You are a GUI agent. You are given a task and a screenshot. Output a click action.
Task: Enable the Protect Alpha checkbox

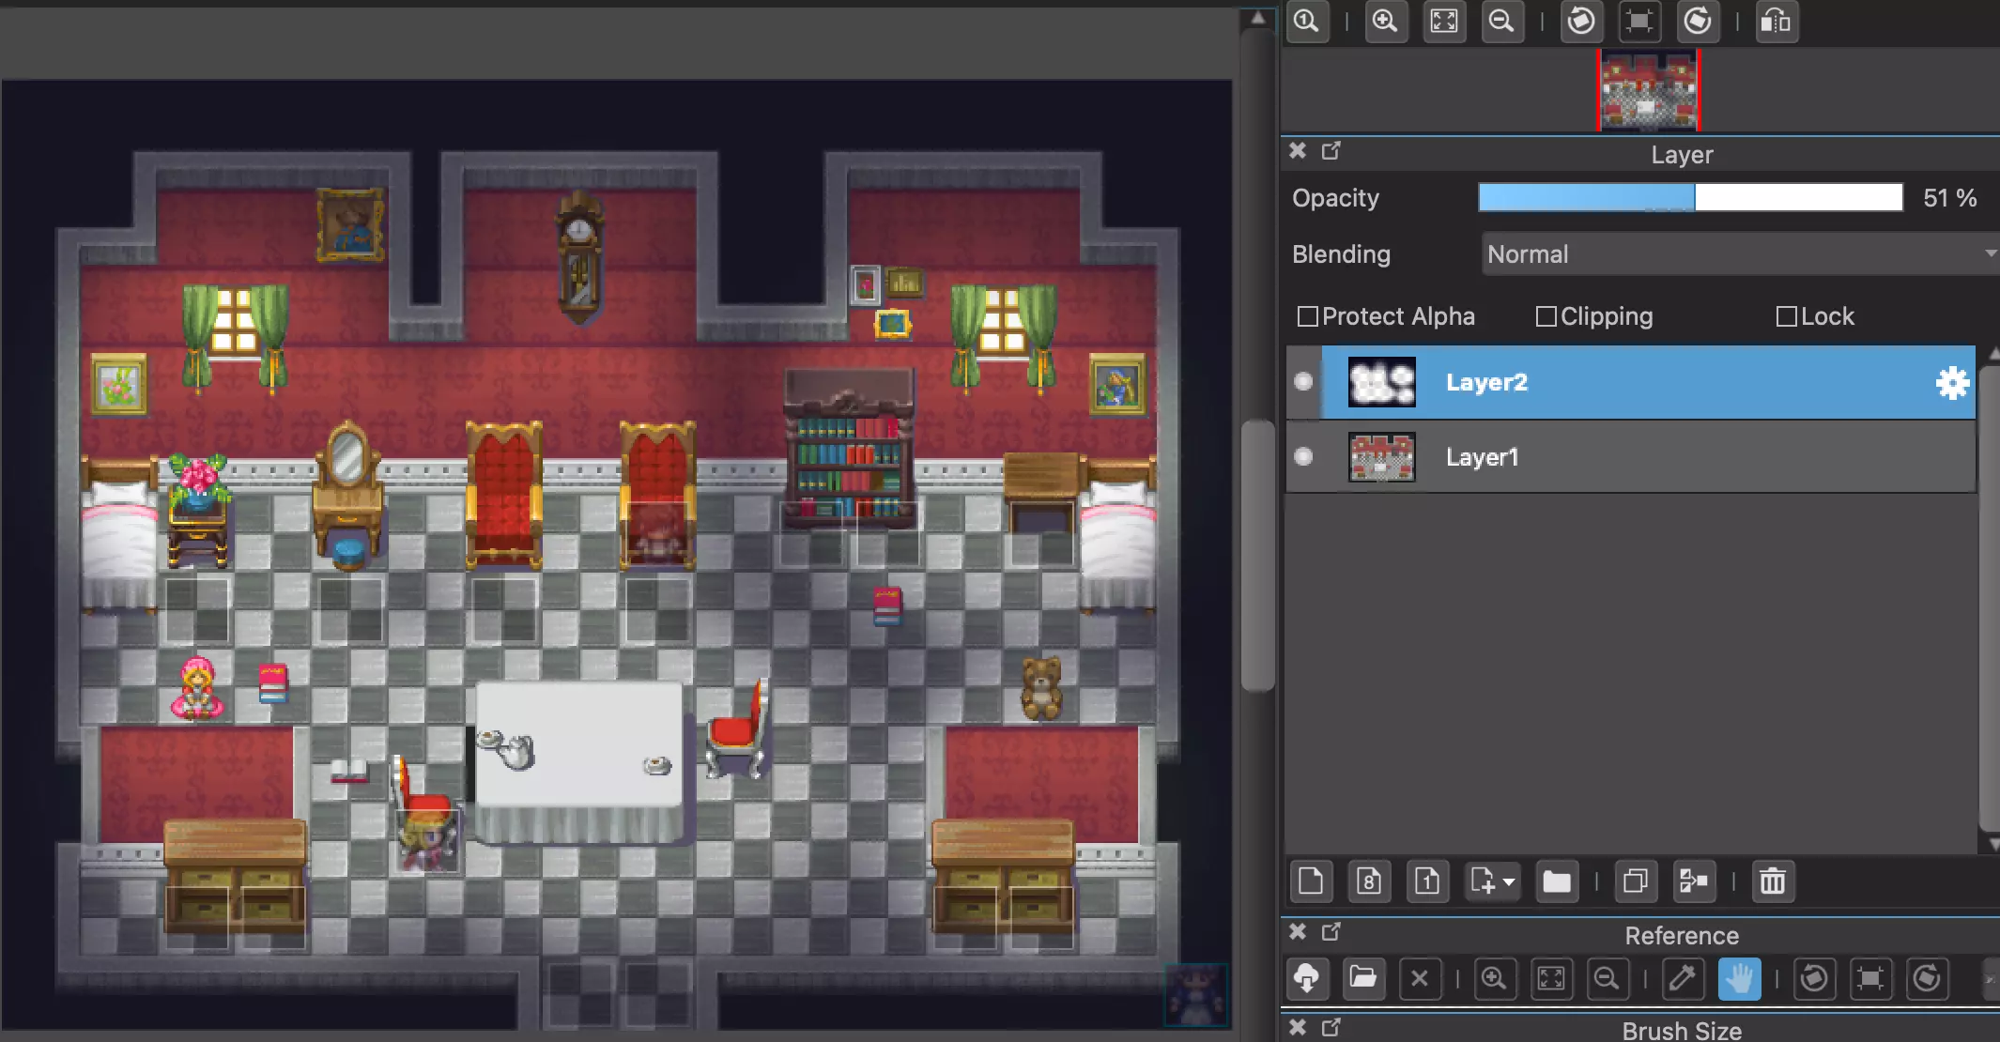click(1307, 317)
